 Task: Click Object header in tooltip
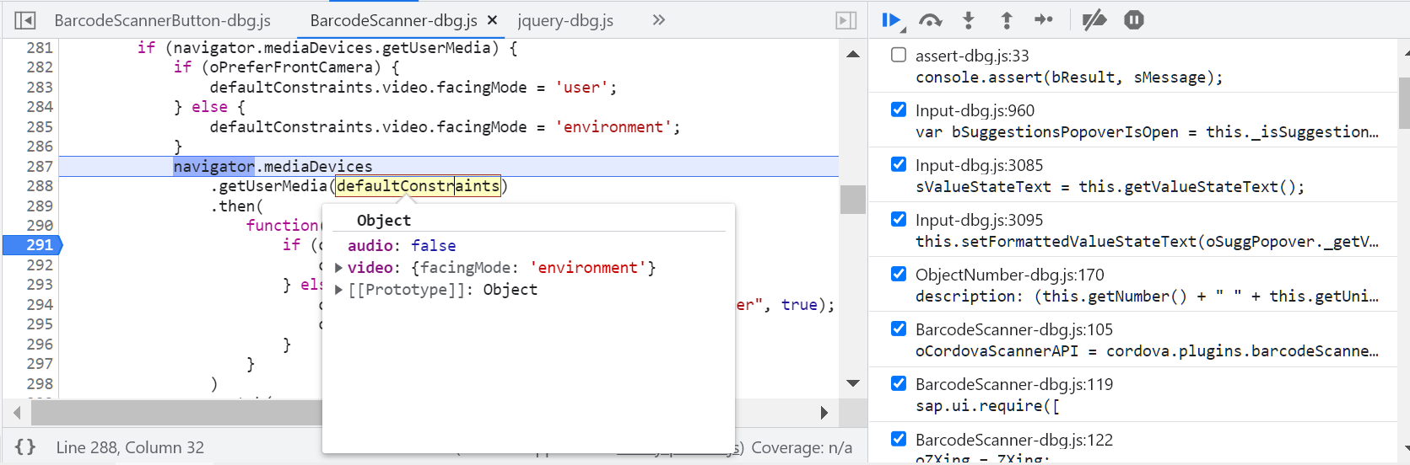pos(384,221)
